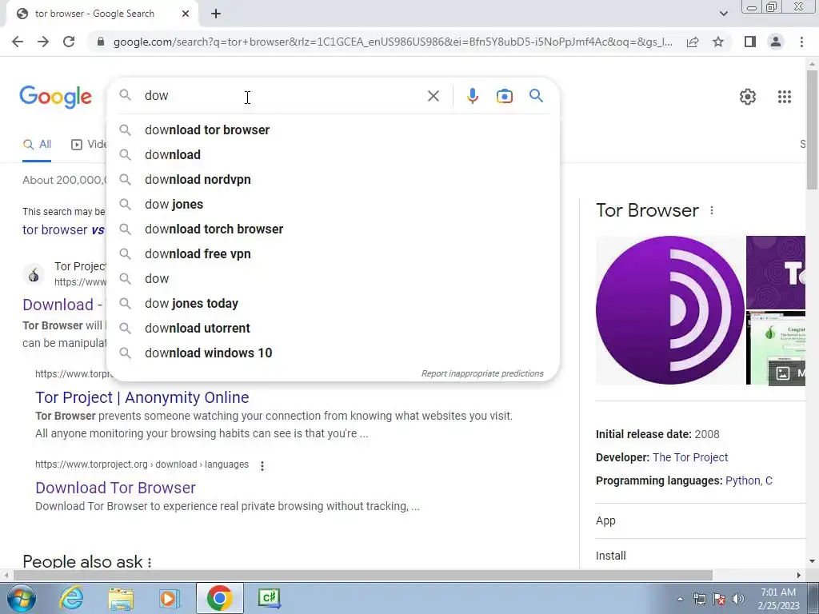This screenshot has width=819, height=614.
Task: Open options for torproject.org download result
Action: [262, 465]
